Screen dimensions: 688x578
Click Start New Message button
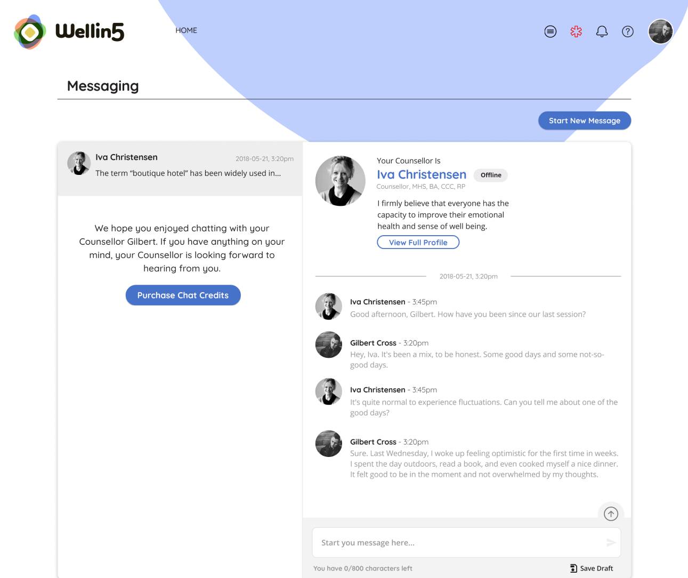(x=585, y=121)
